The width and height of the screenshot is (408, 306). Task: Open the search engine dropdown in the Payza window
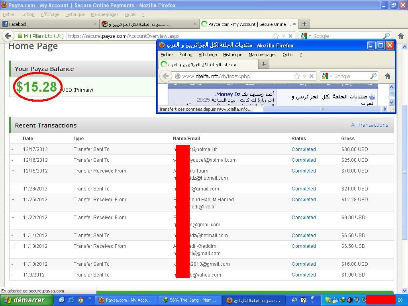click(310, 36)
